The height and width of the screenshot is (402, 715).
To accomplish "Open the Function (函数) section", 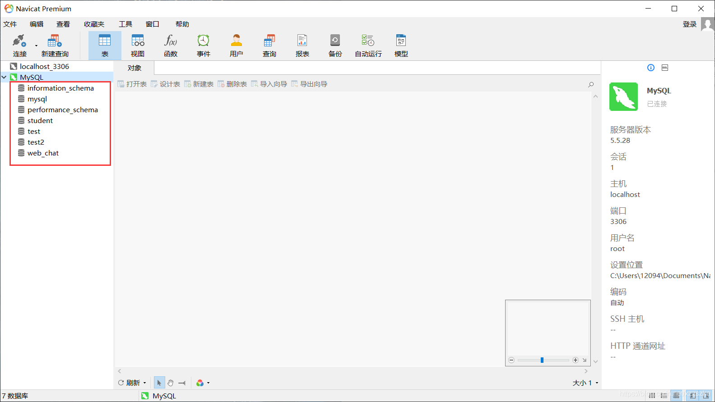I will [171, 46].
